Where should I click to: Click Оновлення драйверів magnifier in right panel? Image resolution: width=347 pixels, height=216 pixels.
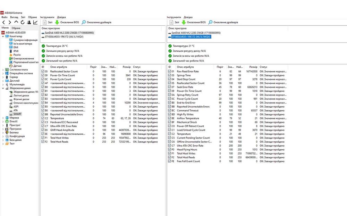pos(210,22)
